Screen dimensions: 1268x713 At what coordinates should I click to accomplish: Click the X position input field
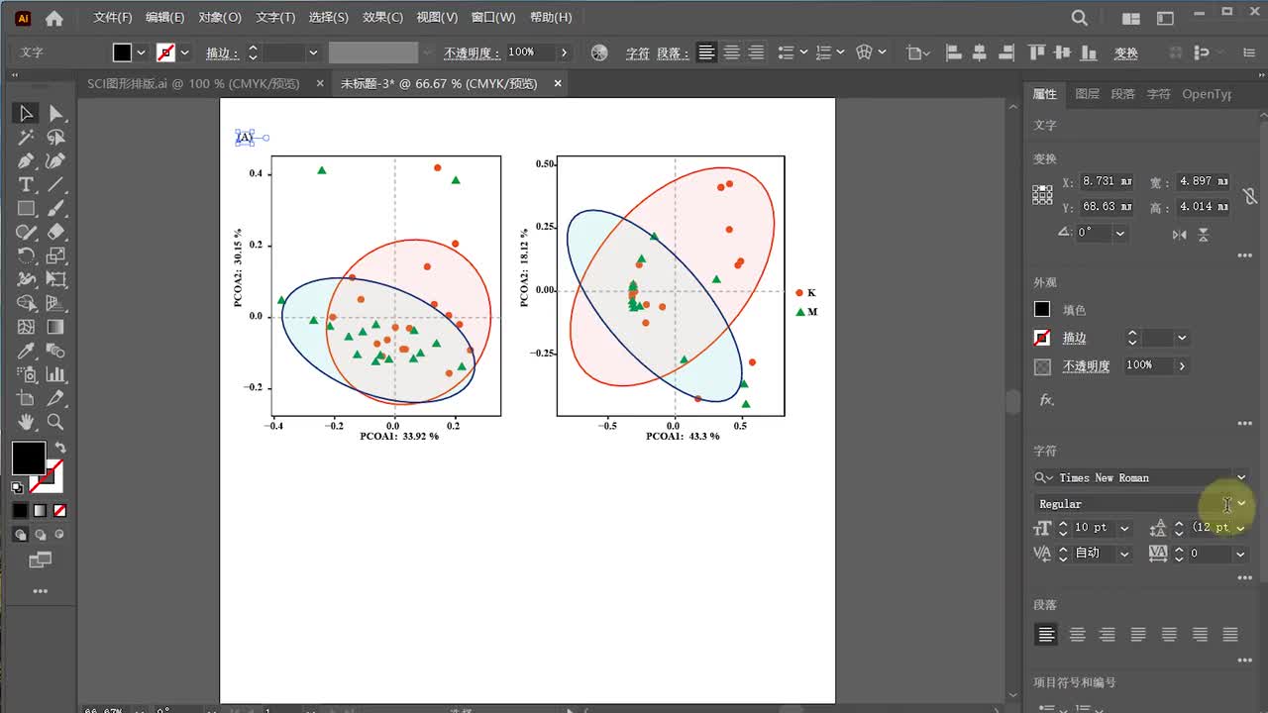pyautogui.click(x=1106, y=181)
